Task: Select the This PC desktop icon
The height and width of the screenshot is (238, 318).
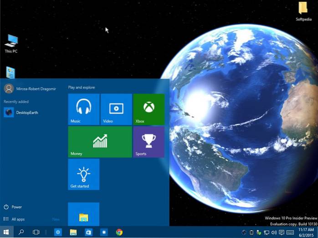Action: point(11,44)
